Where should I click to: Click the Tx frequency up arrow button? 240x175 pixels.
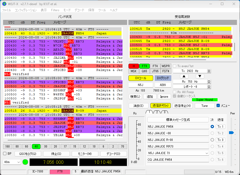click(184, 76)
